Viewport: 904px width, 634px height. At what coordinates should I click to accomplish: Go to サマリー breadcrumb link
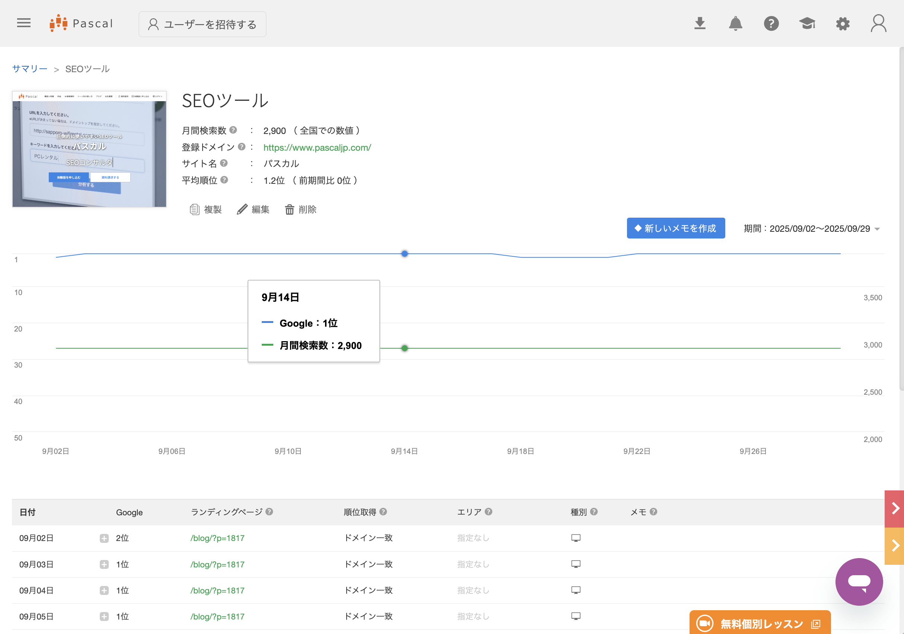tap(29, 69)
